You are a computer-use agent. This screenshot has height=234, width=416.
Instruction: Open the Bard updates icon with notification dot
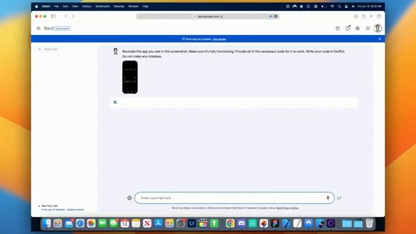click(x=348, y=28)
